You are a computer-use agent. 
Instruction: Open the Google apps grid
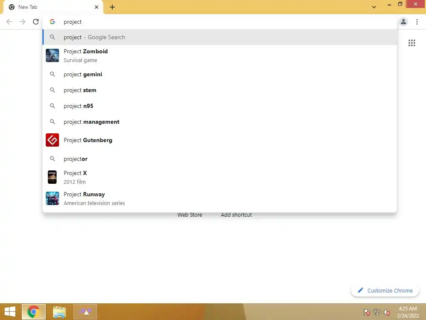(411, 43)
